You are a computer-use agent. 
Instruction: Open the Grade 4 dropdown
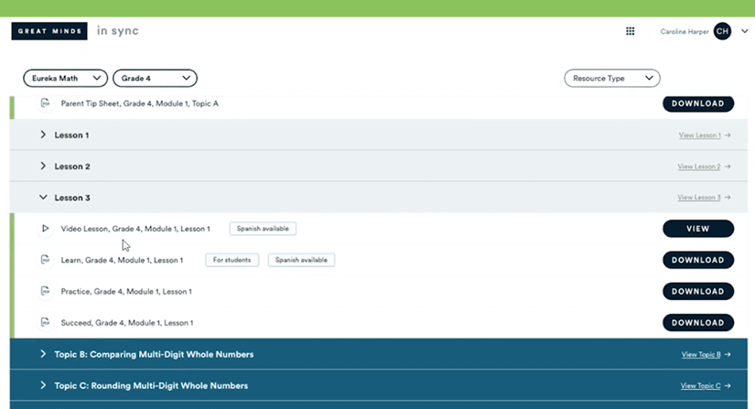[155, 78]
